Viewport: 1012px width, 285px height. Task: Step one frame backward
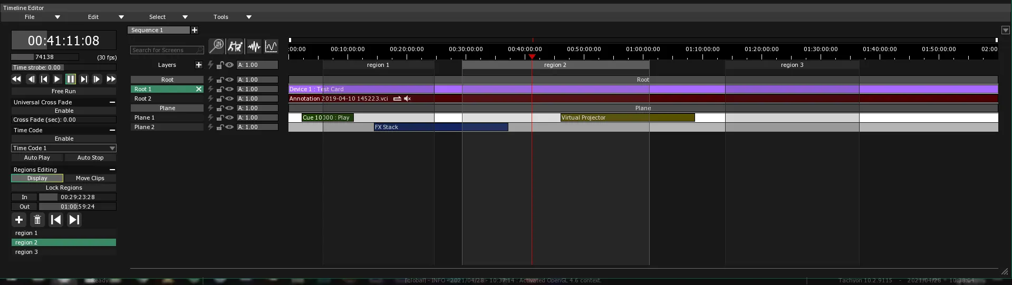[31, 79]
